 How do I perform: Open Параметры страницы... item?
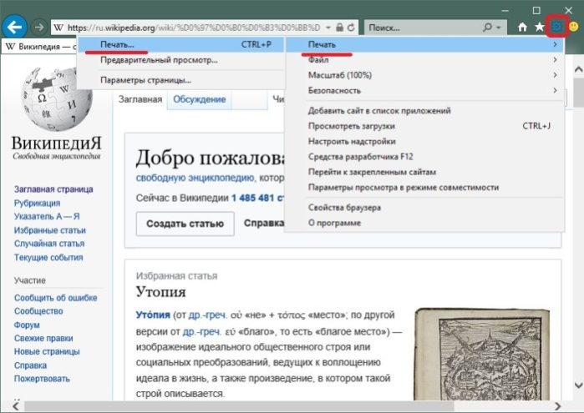[181, 80]
